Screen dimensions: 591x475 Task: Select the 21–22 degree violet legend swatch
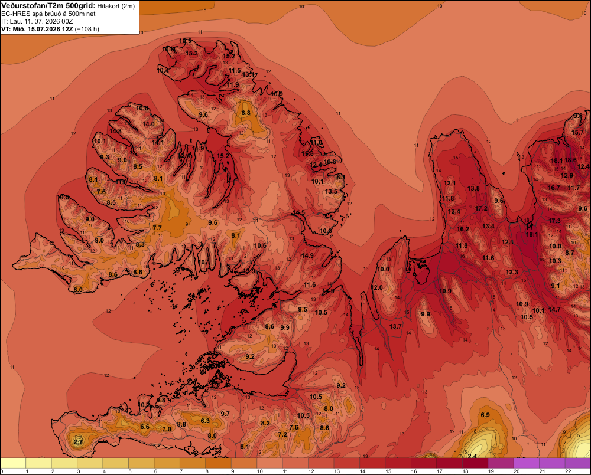552,463
